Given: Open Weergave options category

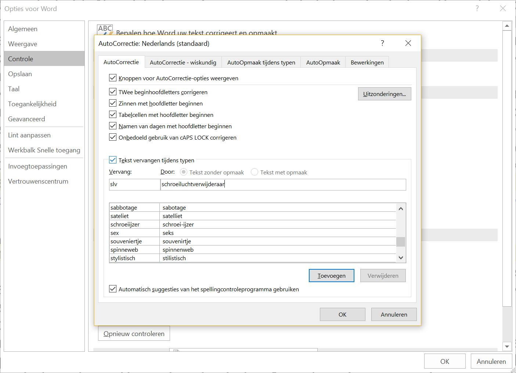Looking at the screenshot, I should point(44,44).
